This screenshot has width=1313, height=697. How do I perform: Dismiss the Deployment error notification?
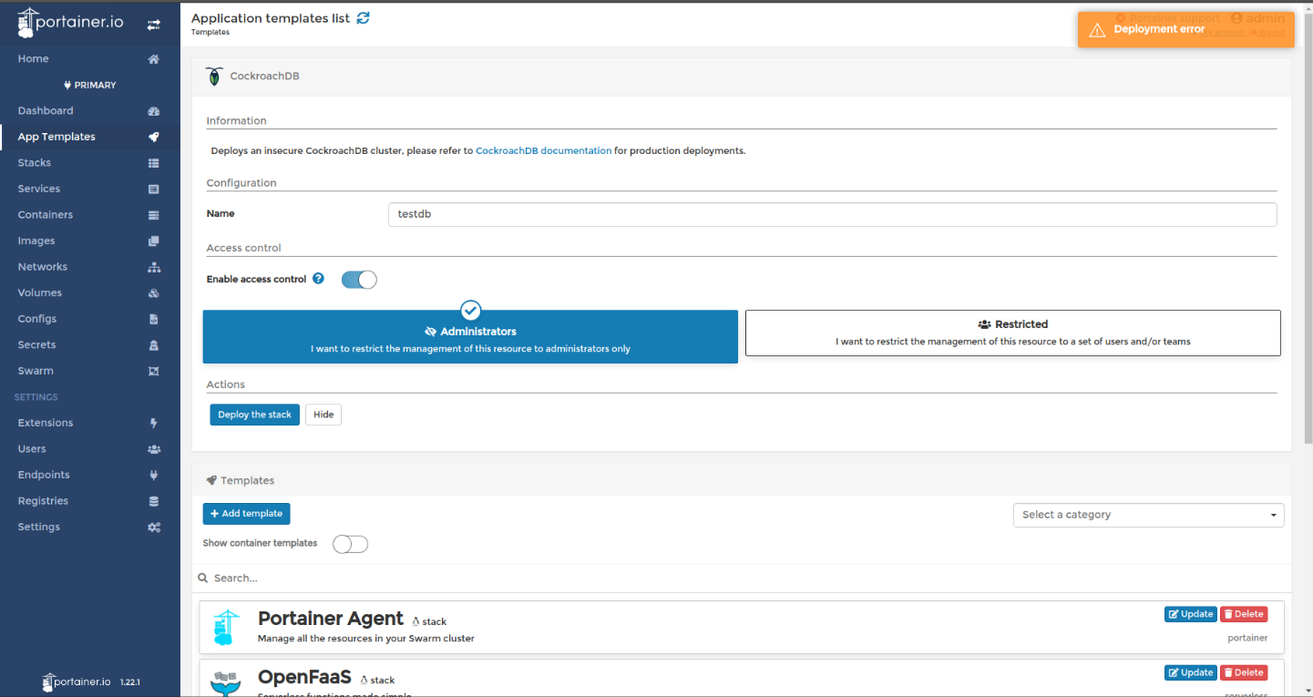(1185, 29)
